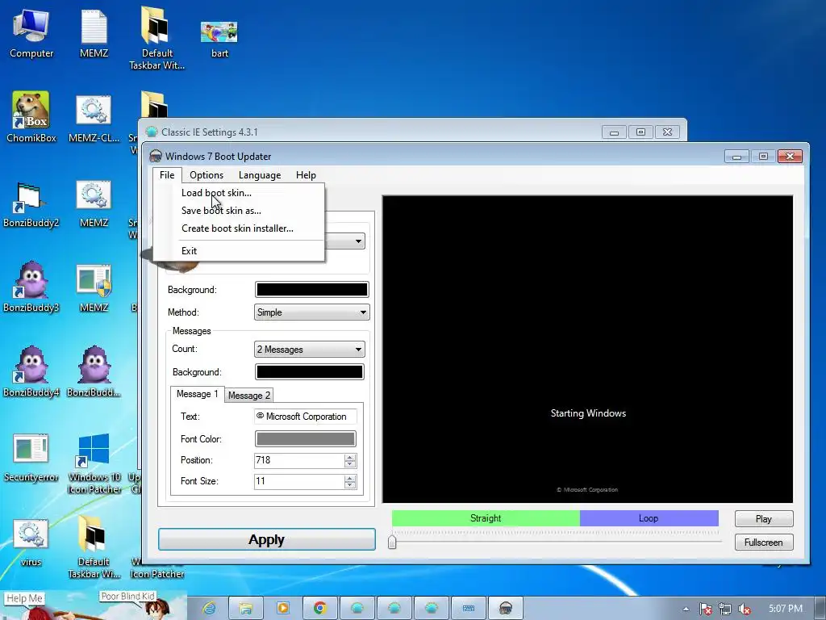This screenshot has width=826, height=620.
Task: Open the Action Center flag tray icon
Action: tap(705, 609)
